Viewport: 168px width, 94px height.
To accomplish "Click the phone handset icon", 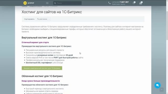I will coord(109,3).
